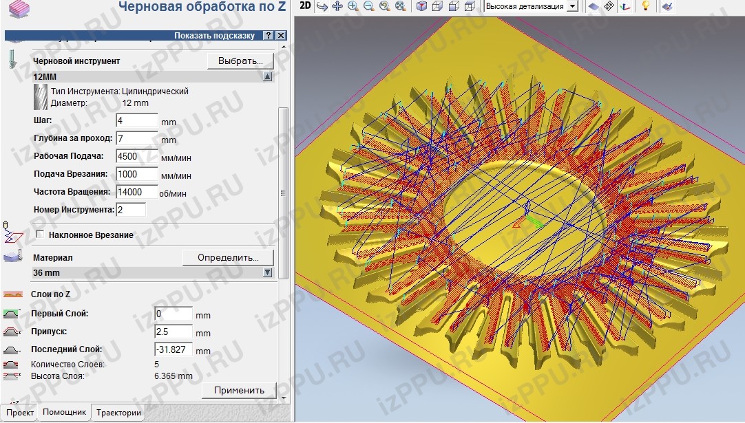Screen dimensions: 745x423
Task: Select the twiddle/rotate view tool
Action: (322, 6)
